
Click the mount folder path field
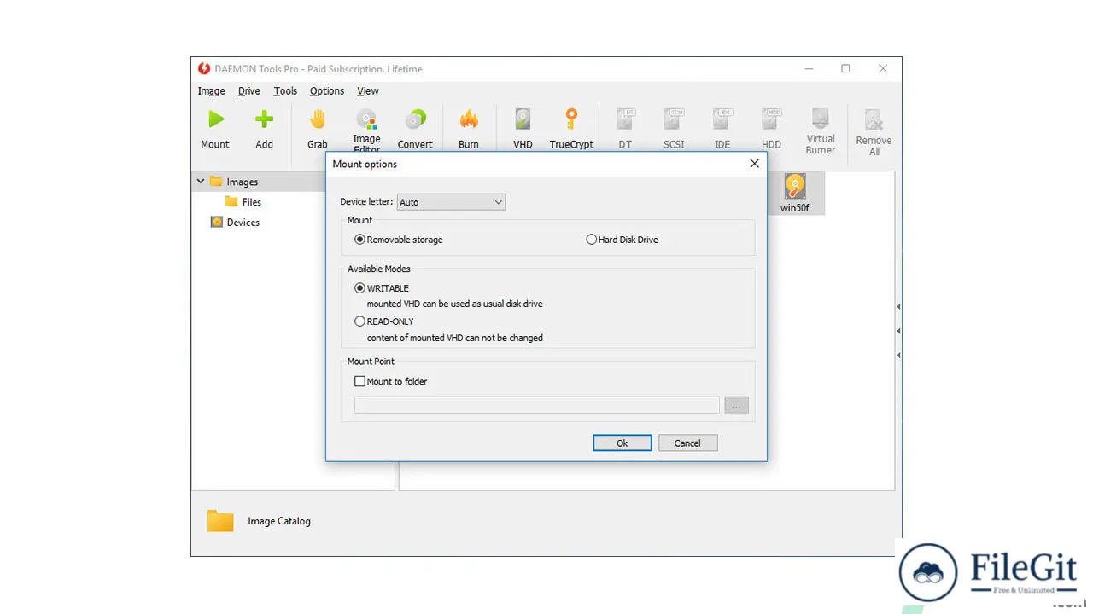(536, 405)
